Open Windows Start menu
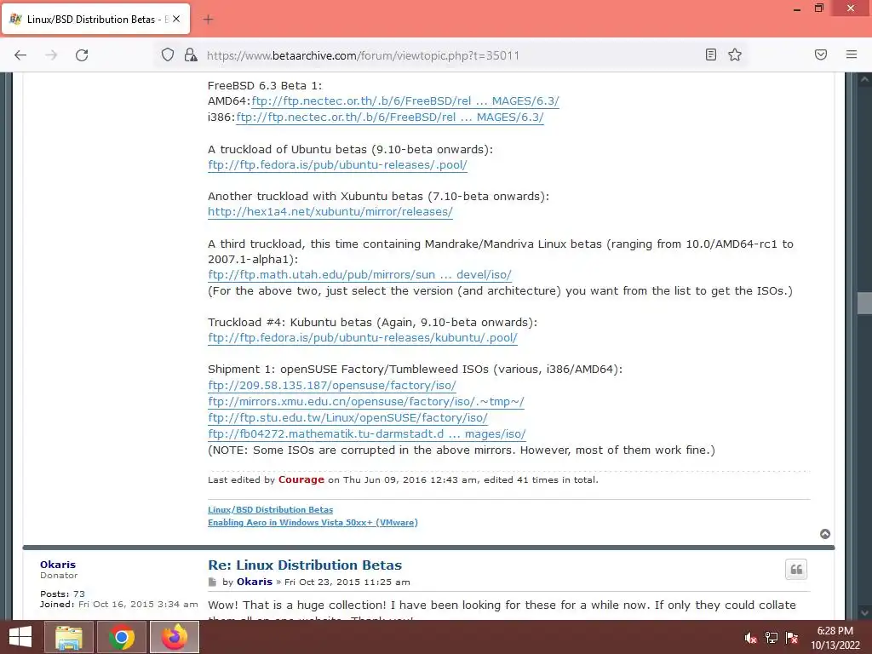The height and width of the screenshot is (654, 872). 20,637
